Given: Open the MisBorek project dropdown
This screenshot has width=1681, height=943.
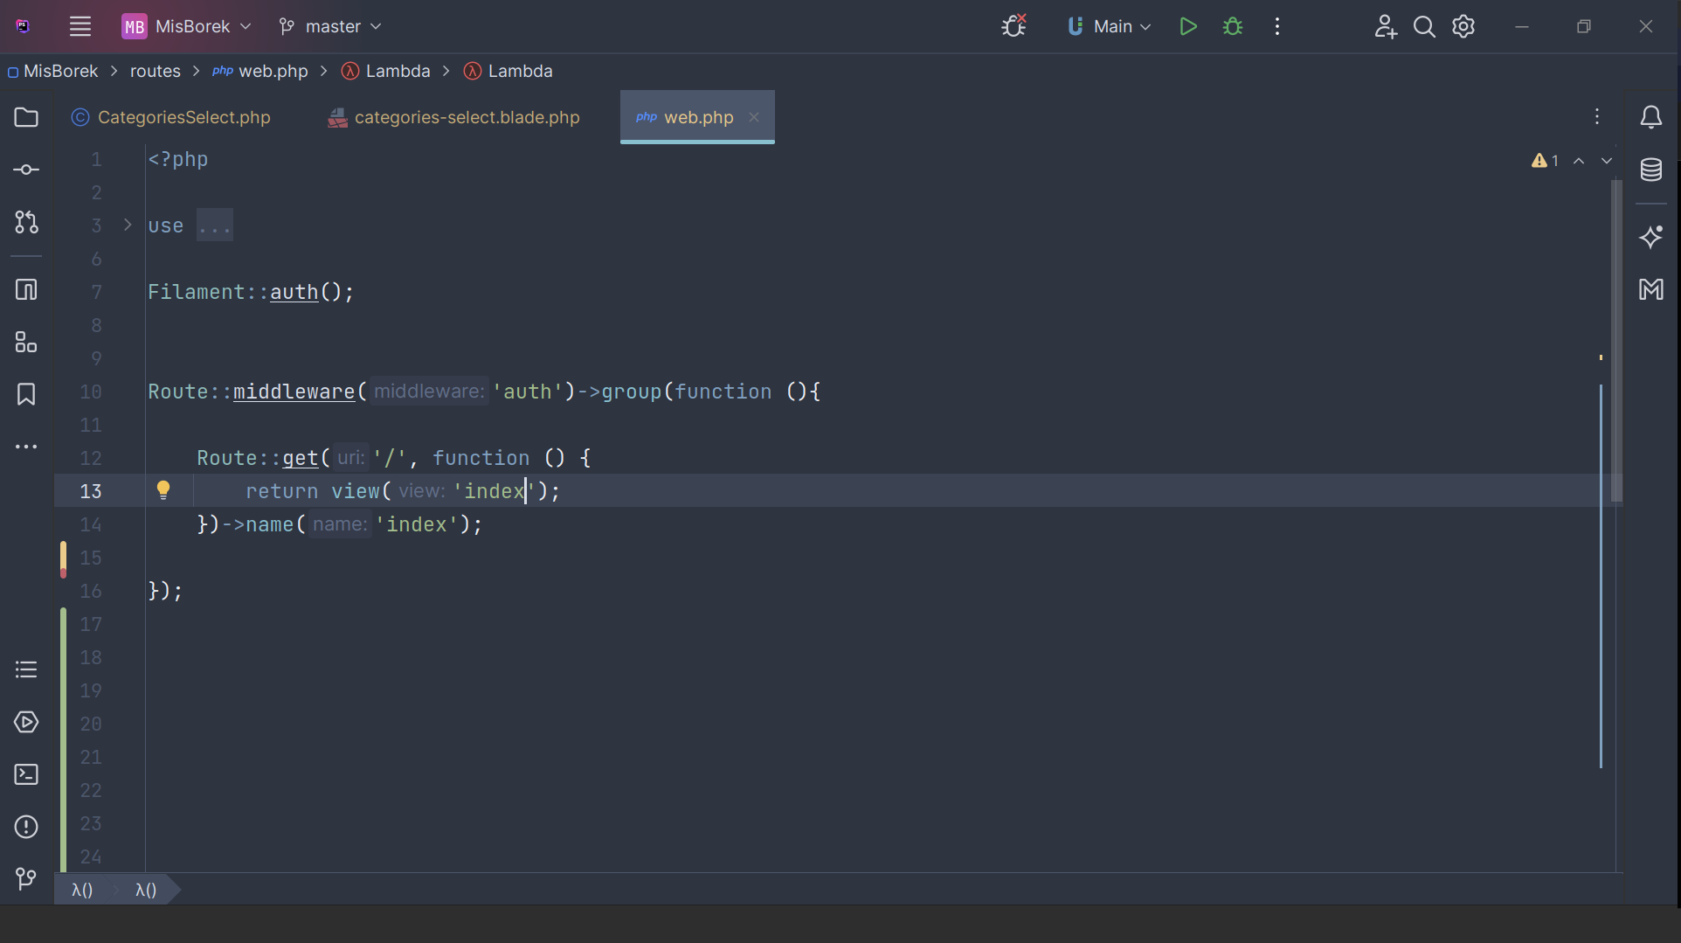Looking at the screenshot, I should [x=187, y=26].
